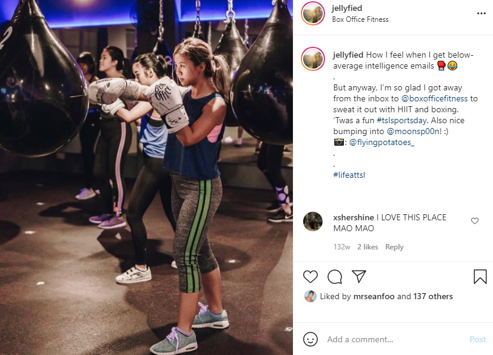This screenshot has height=355, width=493.
Task: Click jellyfied's avatar beside the caption
Action: pyautogui.click(x=313, y=59)
